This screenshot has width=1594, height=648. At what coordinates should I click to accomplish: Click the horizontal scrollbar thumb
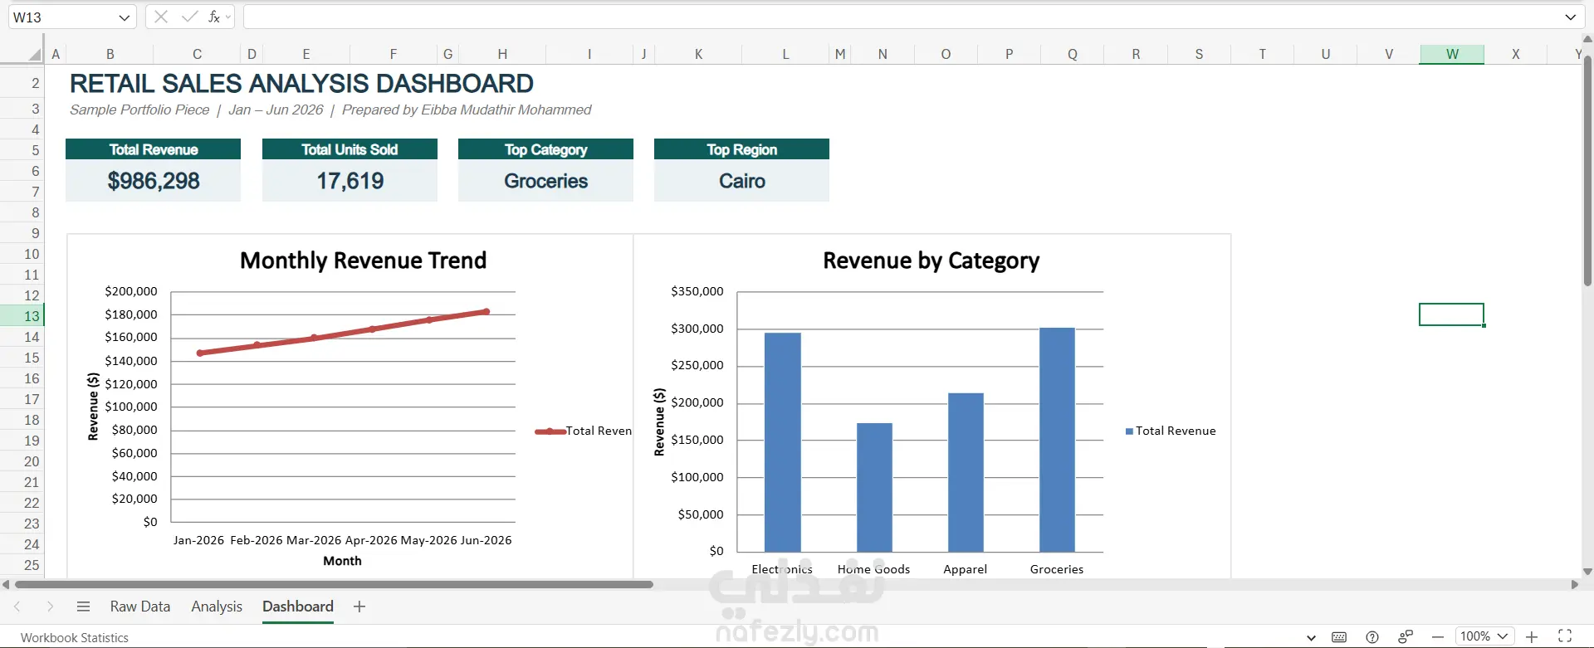click(x=332, y=584)
